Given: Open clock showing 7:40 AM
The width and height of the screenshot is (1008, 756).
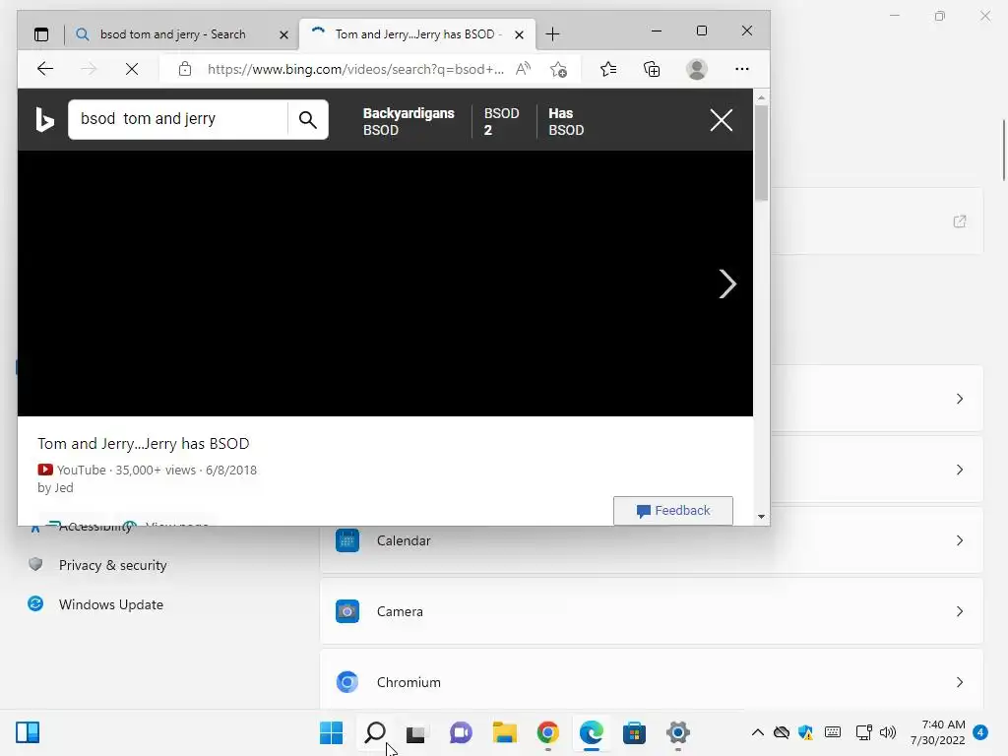Looking at the screenshot, I should click(x=938, y=732).
